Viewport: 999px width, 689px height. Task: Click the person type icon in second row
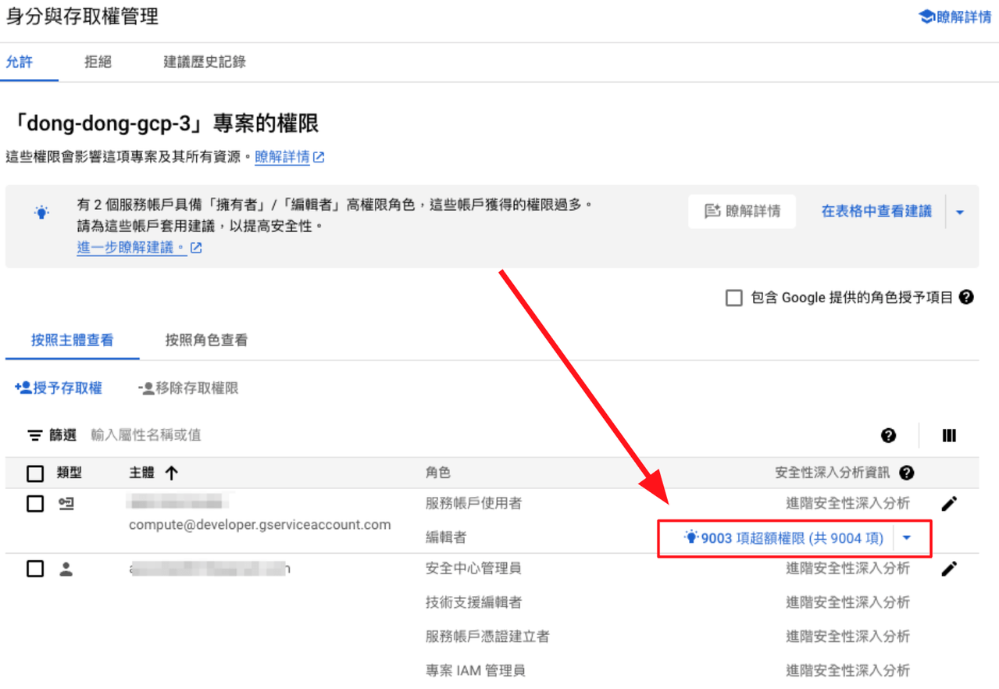click(x=66, y=569)
